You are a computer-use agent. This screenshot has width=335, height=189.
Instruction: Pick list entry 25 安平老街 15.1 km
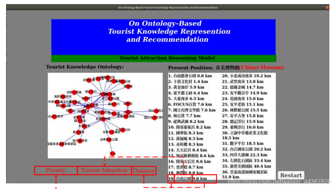(243, 104)
